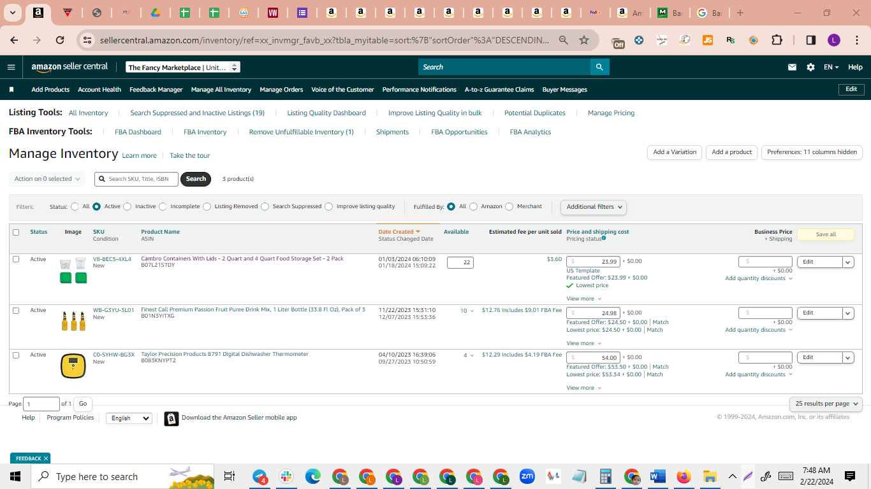The height and width of the screenshot is (489, 871).
Task: Select the Listing Removed status filter
Action: [x=207, y=207]
